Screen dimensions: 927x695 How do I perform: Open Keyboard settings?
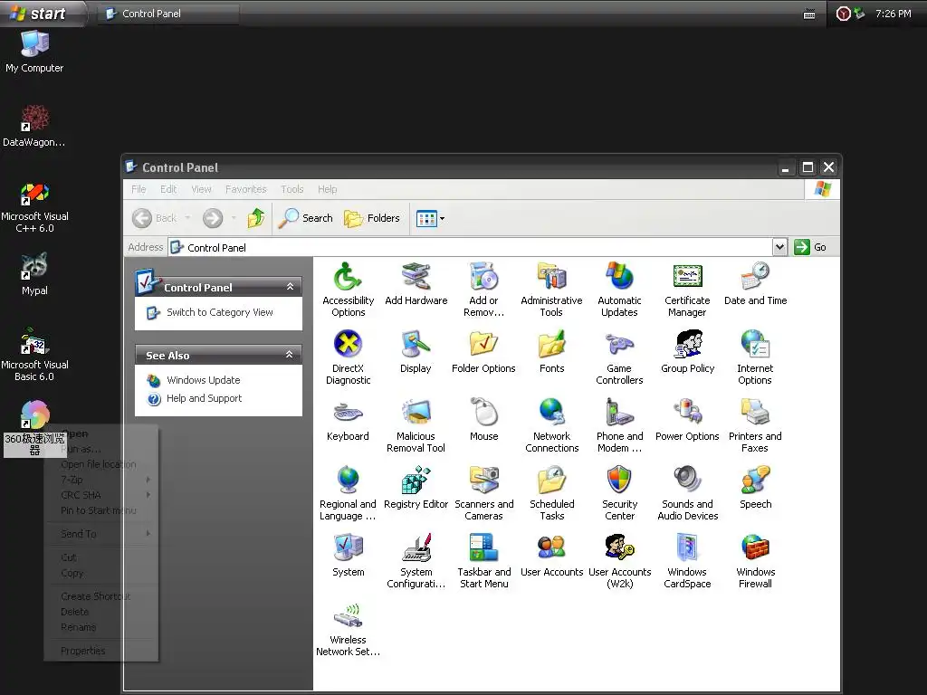click(348, 421)
